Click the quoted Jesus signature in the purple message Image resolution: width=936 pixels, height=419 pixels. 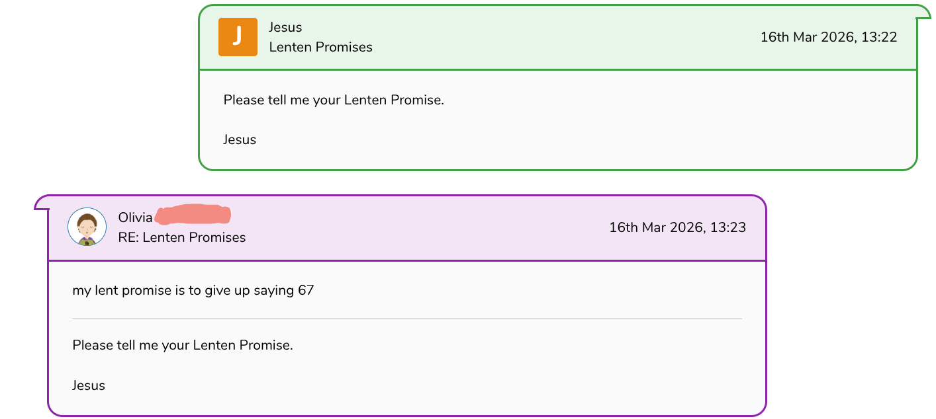pos(89,385)
